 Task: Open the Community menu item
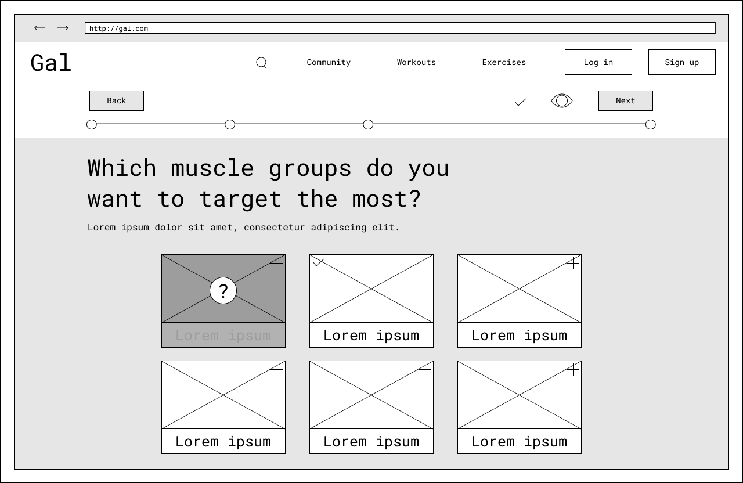[329, 62]
